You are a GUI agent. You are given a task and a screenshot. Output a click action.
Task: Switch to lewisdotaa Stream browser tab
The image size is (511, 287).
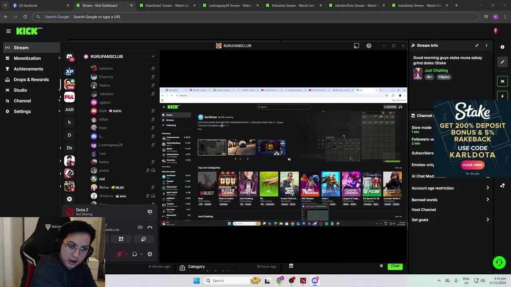(x=420, y=6)
